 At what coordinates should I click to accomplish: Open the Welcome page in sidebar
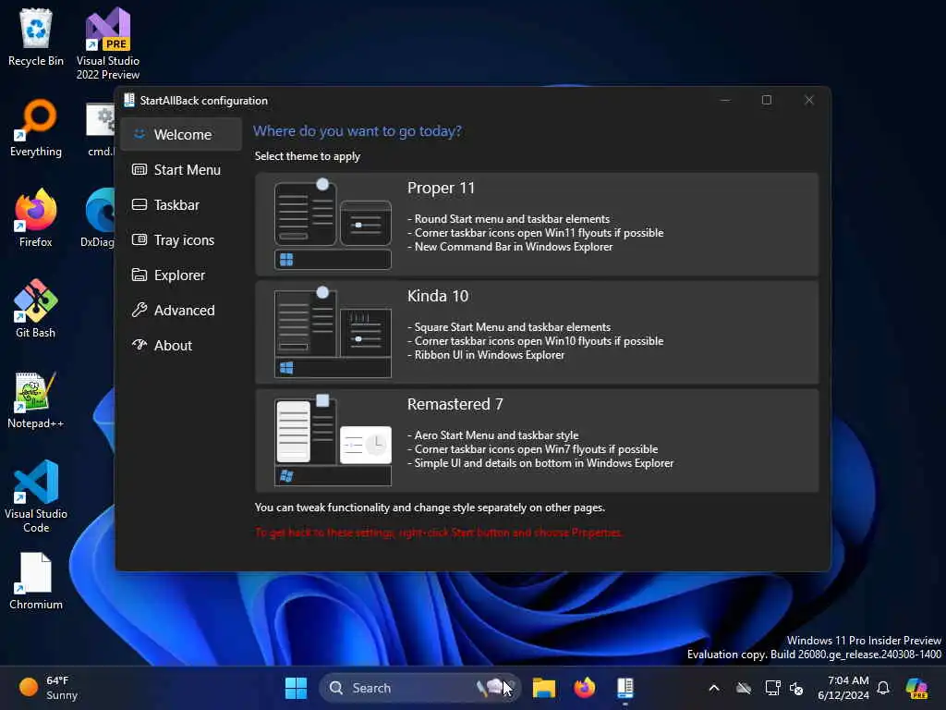coord(180,135)
